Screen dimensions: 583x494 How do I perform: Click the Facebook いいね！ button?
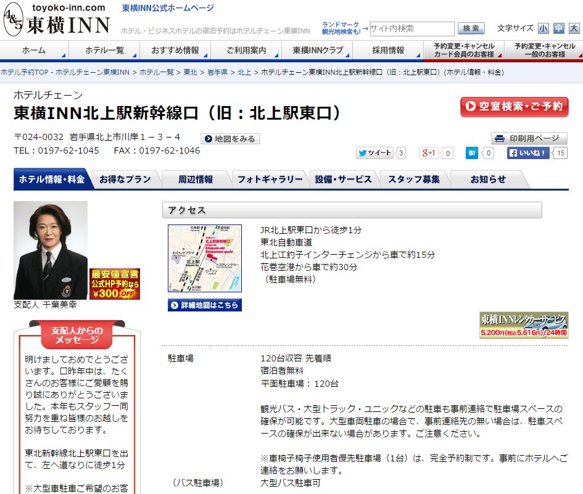[x=528, y=153]
